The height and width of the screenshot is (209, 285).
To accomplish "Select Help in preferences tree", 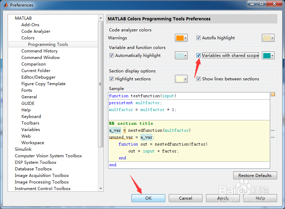I will [26, 110].
